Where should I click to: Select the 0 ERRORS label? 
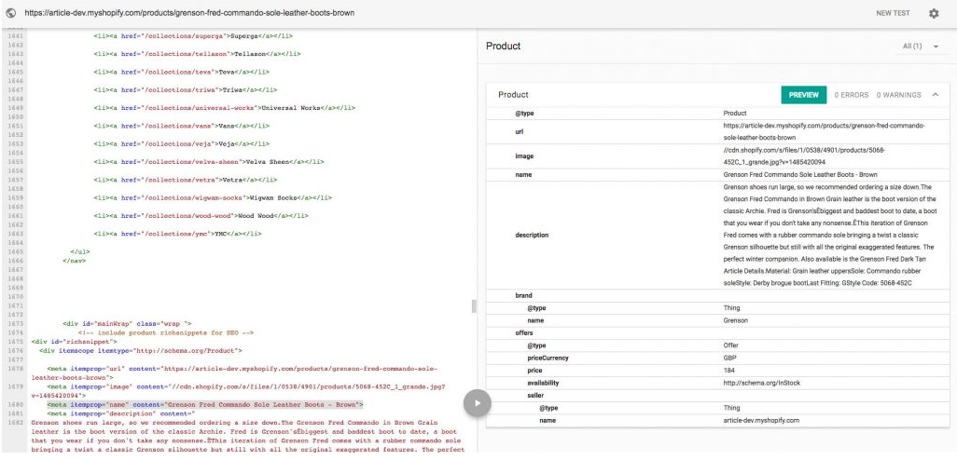click(x=852, y=95)
